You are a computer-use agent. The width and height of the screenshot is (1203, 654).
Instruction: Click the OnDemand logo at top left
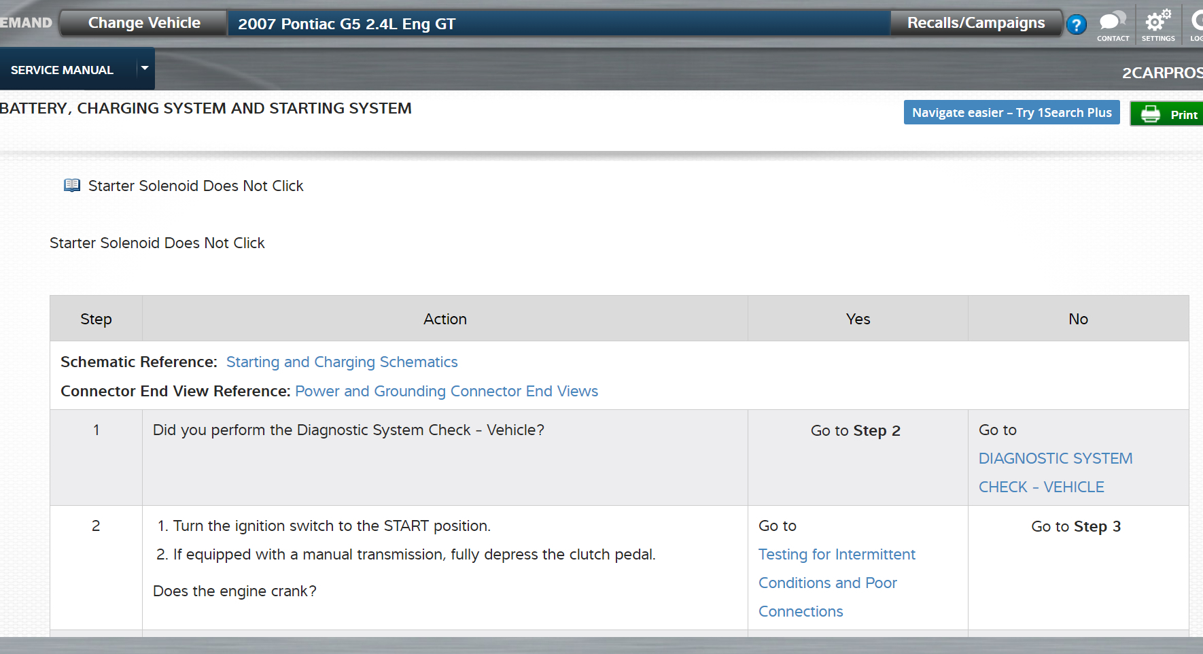(26, 23)
